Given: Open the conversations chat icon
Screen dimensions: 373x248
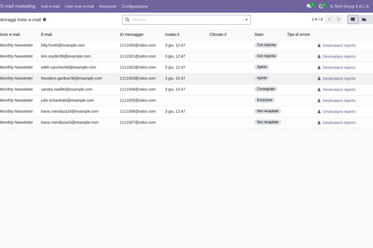Looking at the screenshot, I should click(309, 6).
